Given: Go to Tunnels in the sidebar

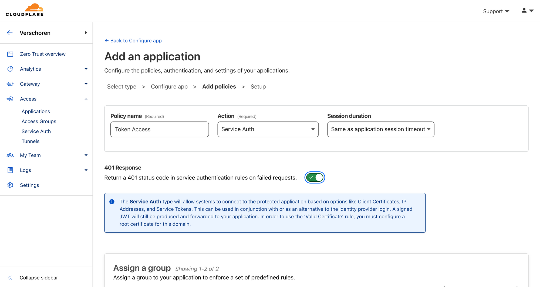Looking at the screenshot, I should coord(31,141).
